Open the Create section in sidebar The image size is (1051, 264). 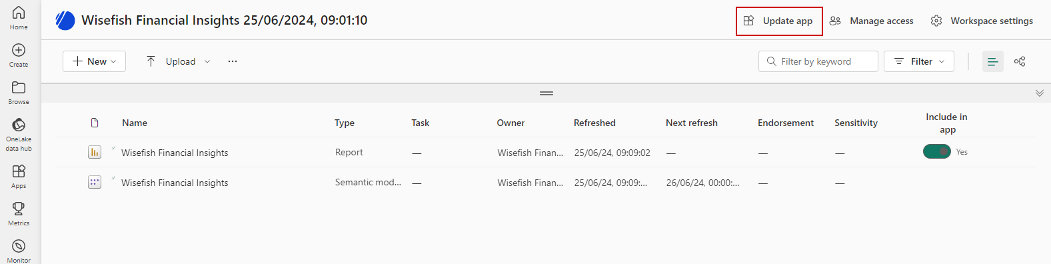click(19, 55)
